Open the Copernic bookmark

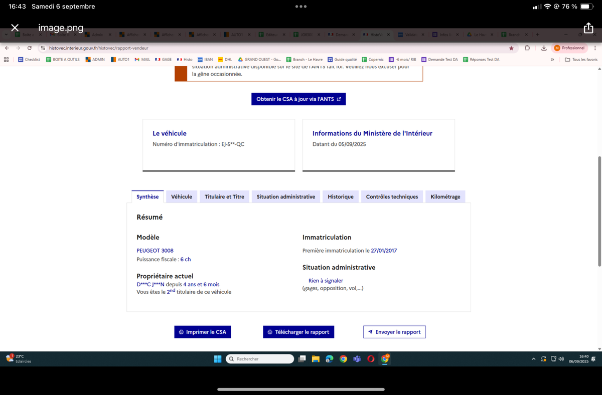pos(373,59)
